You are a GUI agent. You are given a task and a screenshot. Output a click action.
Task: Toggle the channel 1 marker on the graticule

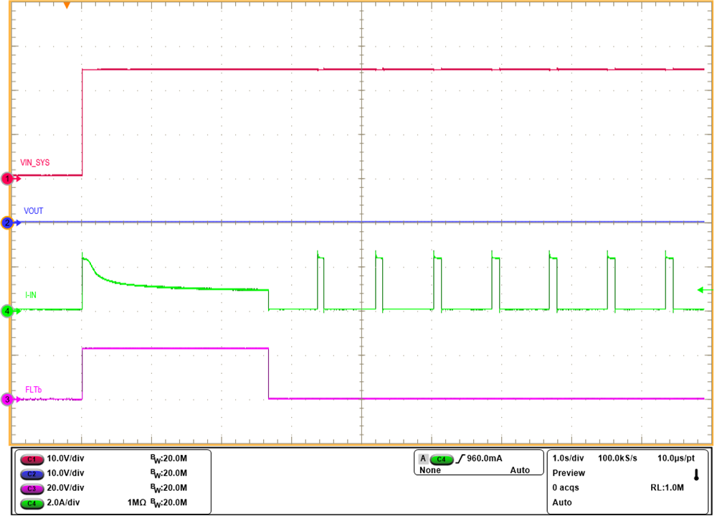(6, 179)
